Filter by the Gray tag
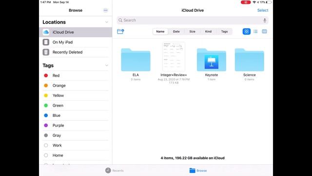 (x=76, y=135)
